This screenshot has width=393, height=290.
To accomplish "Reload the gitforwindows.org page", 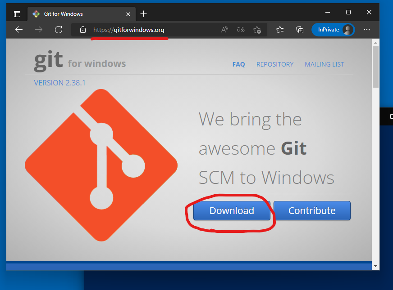I will click(58, 30).
